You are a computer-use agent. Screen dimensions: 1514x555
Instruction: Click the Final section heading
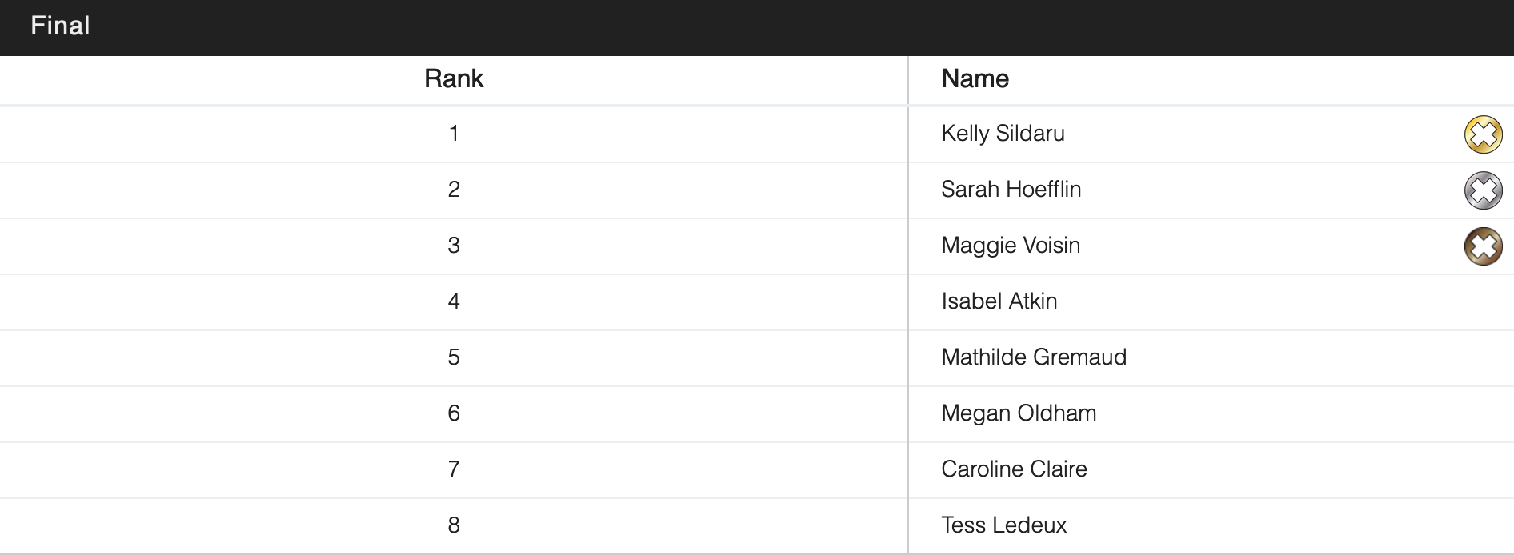click(60, 26)
